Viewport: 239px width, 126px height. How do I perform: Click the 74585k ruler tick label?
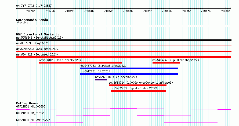click(167, 11)
